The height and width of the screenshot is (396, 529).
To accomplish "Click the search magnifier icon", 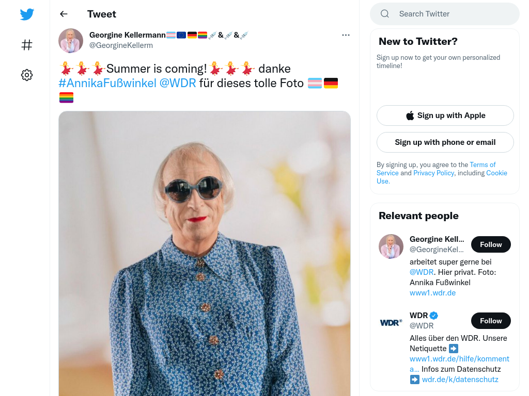I will pyautogui.click(x=385, y=14).
